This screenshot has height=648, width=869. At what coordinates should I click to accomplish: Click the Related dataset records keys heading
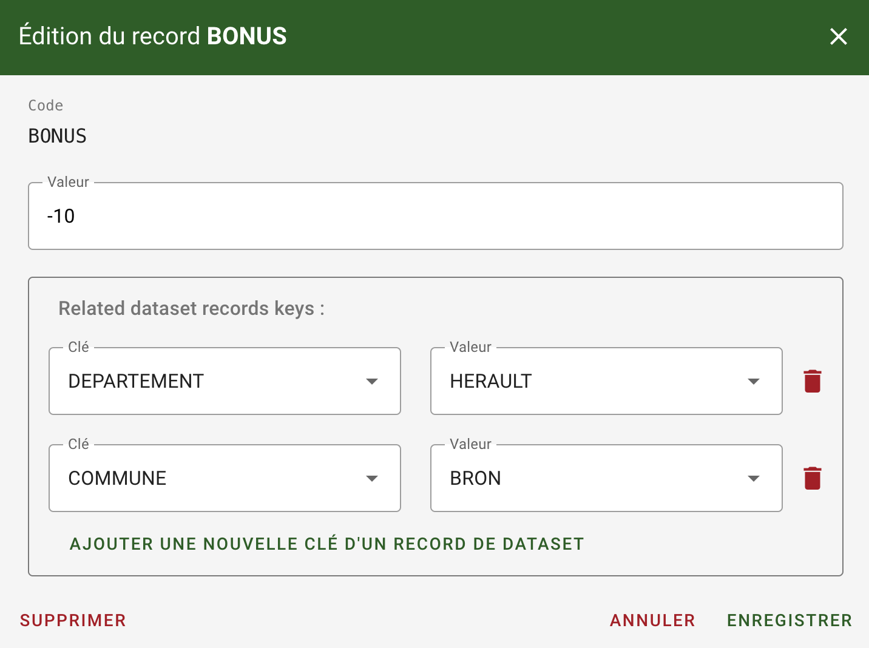click(191, 308)
